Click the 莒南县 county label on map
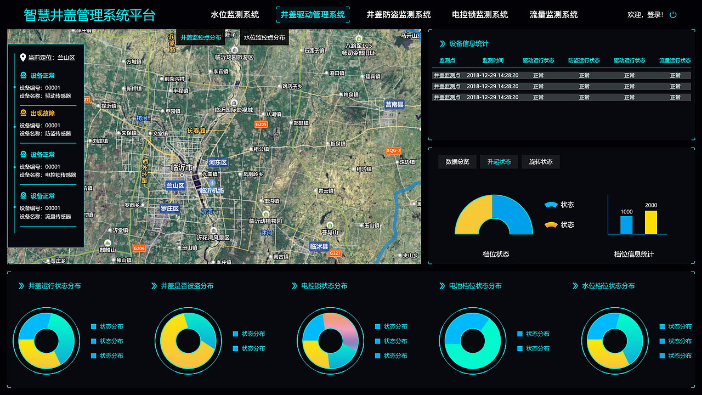 394,105
